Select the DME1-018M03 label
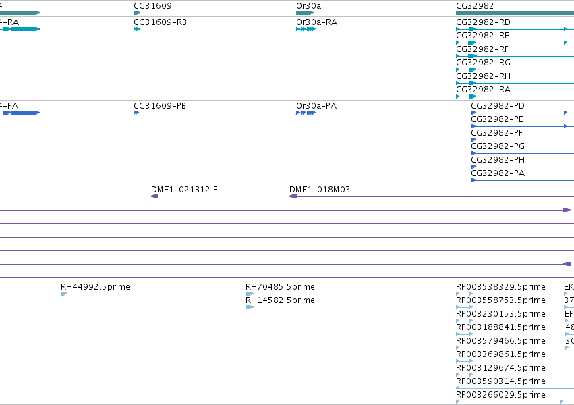Image resolution: width=574 pixels, height=405 pixels. tap(320, 190)
